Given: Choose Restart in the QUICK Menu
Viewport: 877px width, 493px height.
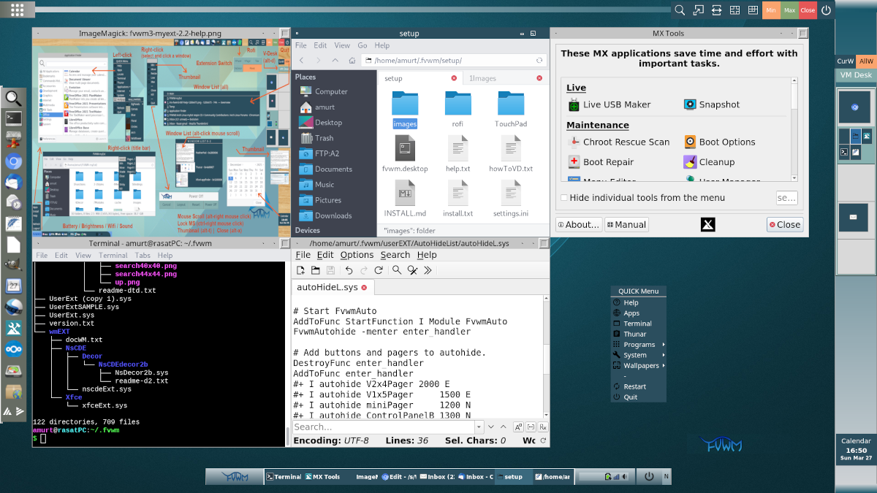Looking at the screenshot, I should (x=639, y=386).
